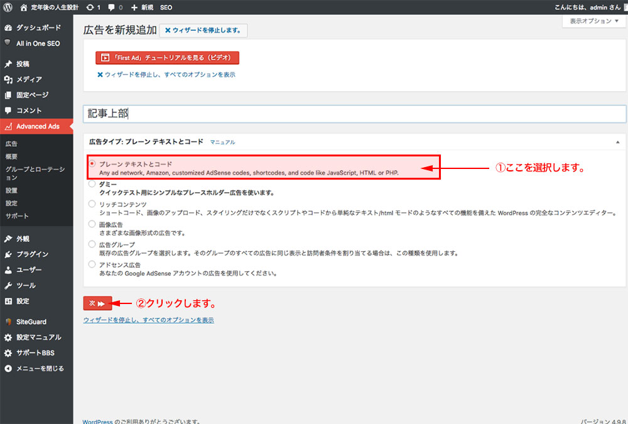This screenshot has height=424, width=628.
Task: Click X icon beside ウィザードを停止します
Action: [x=168, y=30]
